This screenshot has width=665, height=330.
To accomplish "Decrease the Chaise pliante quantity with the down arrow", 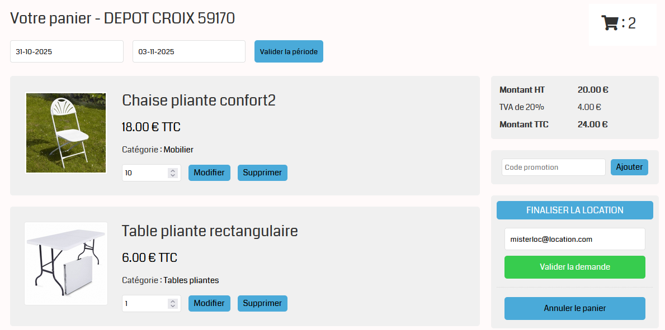I will [x=173, y=176].
